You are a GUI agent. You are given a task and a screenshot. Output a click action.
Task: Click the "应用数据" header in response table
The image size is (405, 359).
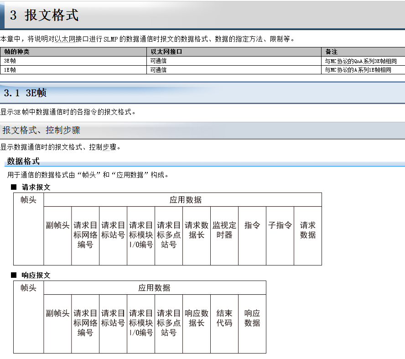155,288
